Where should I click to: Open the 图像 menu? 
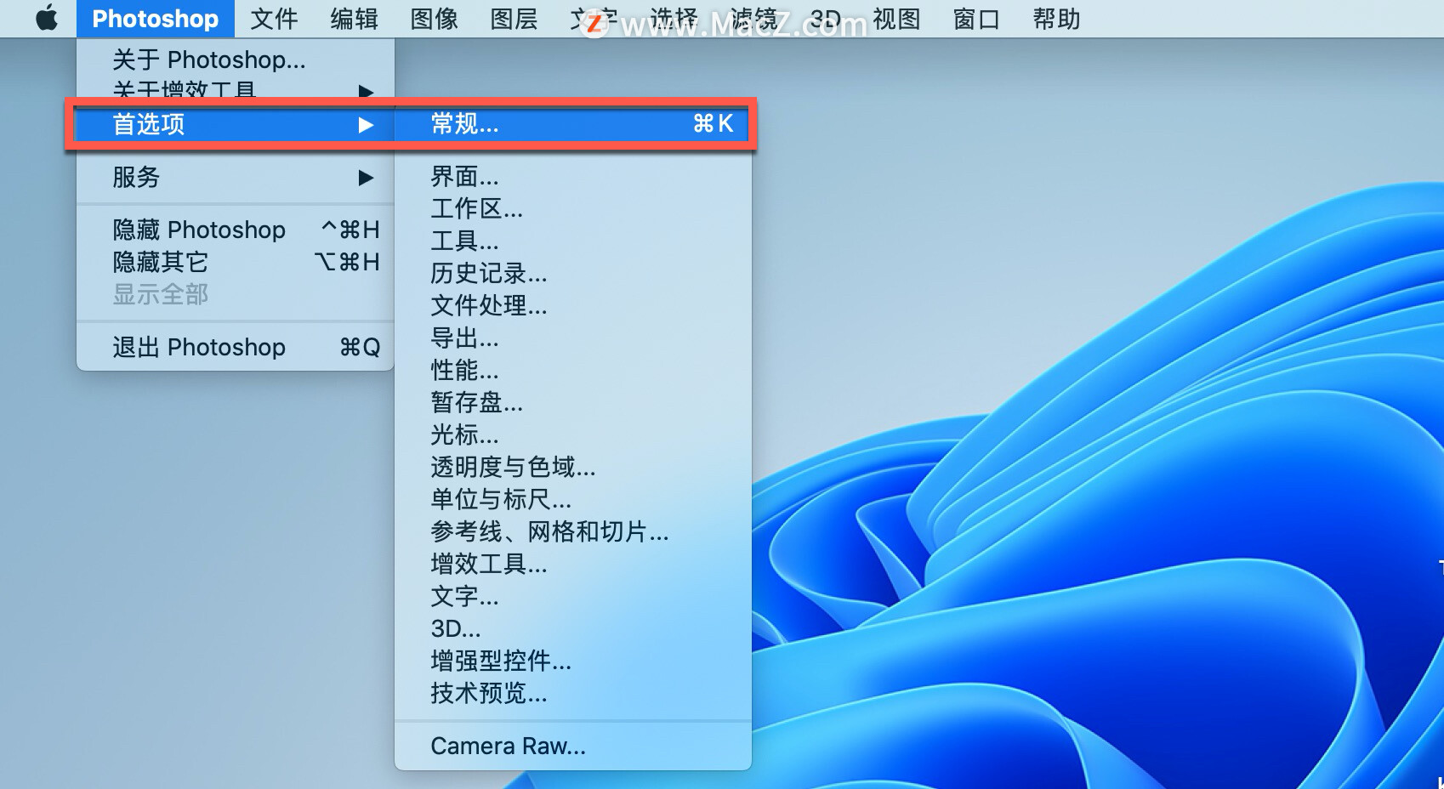[x=434, y=19]
